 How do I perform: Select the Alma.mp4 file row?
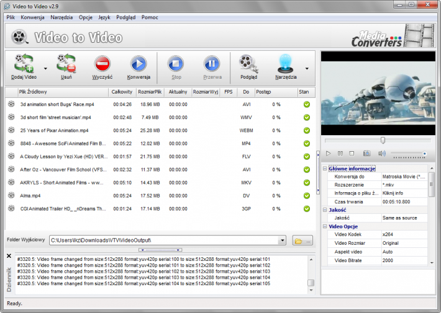pos(160,196)
